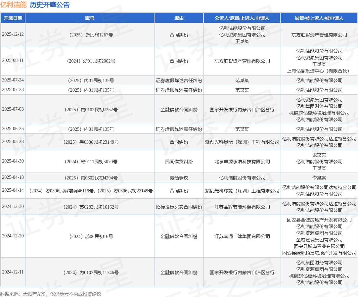Select the 开庭日期 column header
The width and height of the screenshot is (358, 297).
pyautogui.click(x=13, y=18)
